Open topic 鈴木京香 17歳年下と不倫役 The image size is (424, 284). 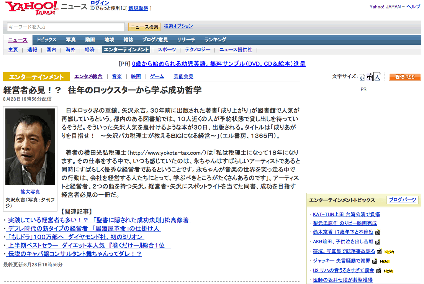[343, 232]
